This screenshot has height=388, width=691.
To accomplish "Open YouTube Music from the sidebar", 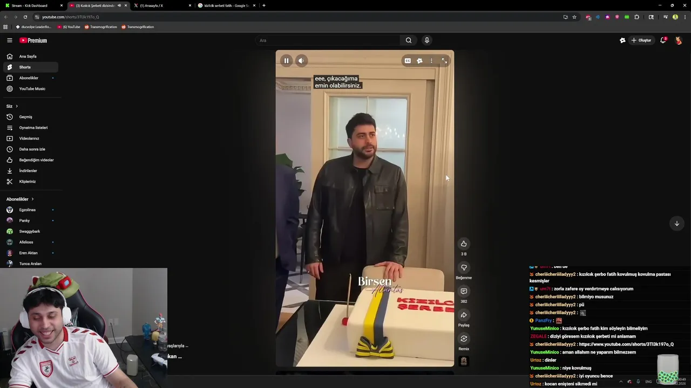I will pyautogui.click(x=30, y=88).
